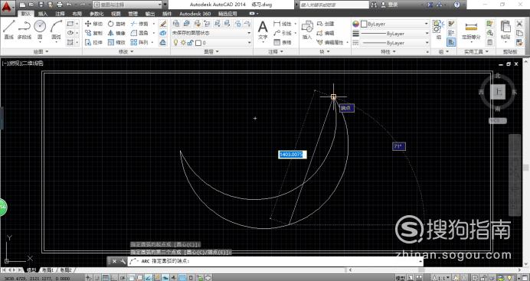This screenshot has height=281, width=530.
Task: Switch to the Insert (插入) ribbon tab
Action: [x=43, y=14]
